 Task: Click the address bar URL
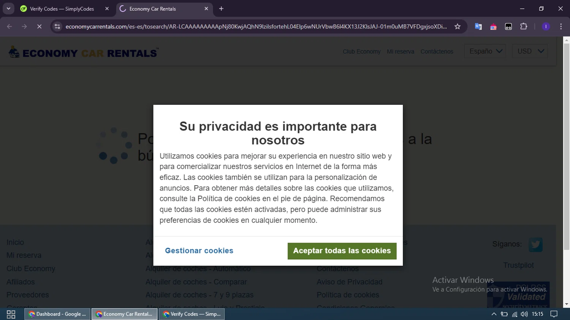coord(256,27)
